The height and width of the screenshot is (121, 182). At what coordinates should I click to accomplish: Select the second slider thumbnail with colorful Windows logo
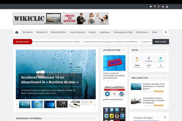[x=37, y=104]
